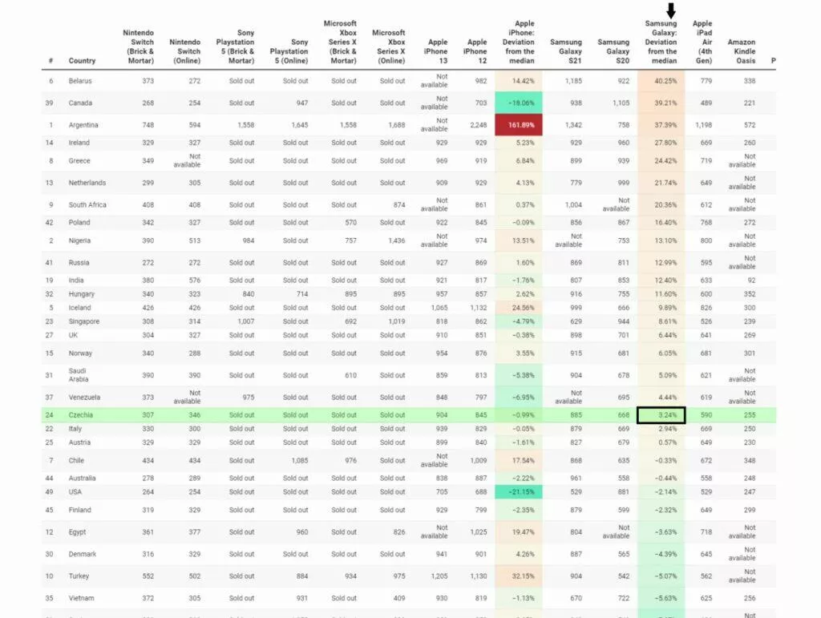821x618 pixels.
Task: Select Turkey's 32.15% iPhone deviation cell
Action: coord(519,576)
